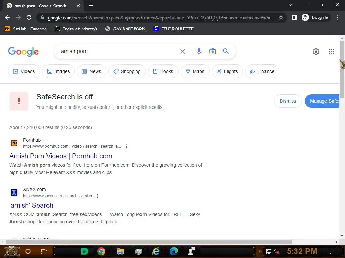This screenshot has width=345, height=258.
Task: Open Google Chrome from the taskbar
Action: tap(101, 251)
